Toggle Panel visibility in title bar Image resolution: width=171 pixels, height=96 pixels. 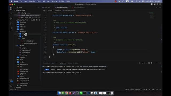tap(155, 4)
